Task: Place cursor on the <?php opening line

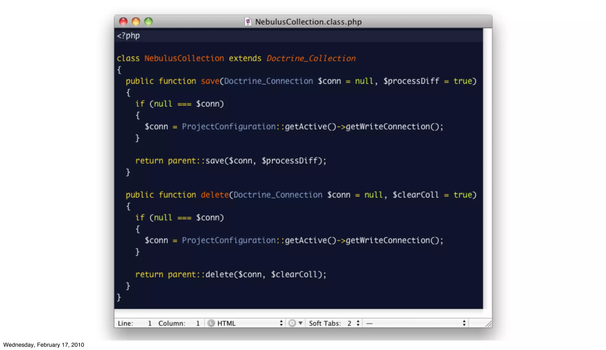Action: pyautogui.click(x=128, y=36)
